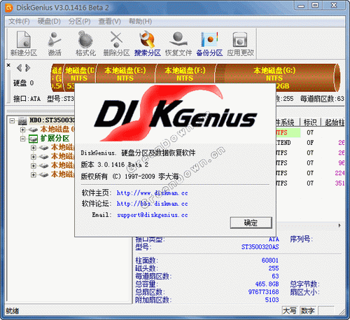This screenshot has width=350, height=320.
Task: Click the HD0 hard disk icon in tree
Action: pos(22,120)
